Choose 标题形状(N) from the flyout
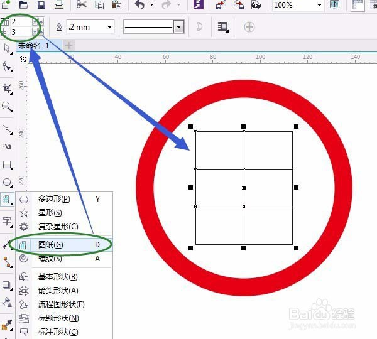The width and height of the screenshot is (377, 339). pos(64,318)
